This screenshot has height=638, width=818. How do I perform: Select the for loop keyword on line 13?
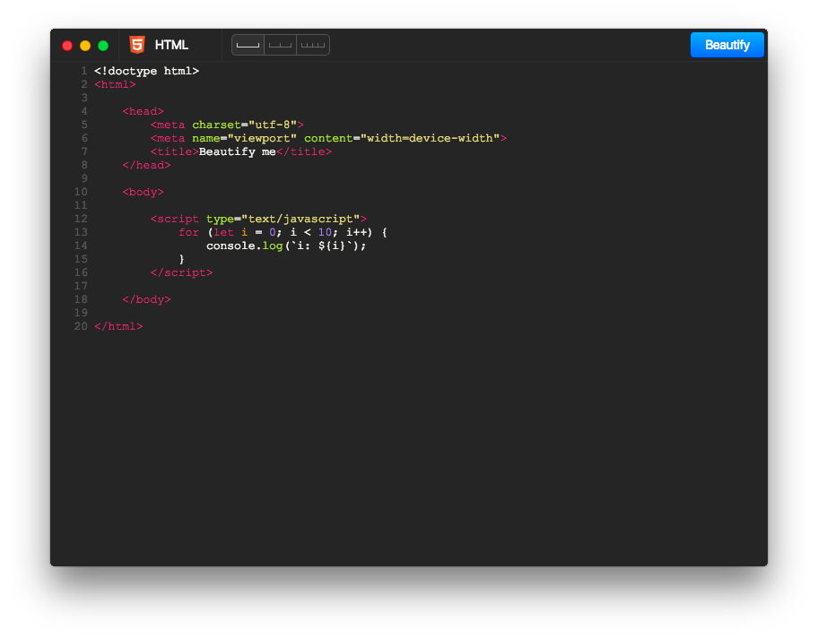pos(188,231)
